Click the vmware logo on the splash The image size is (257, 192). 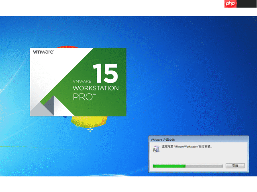[43, 52]
